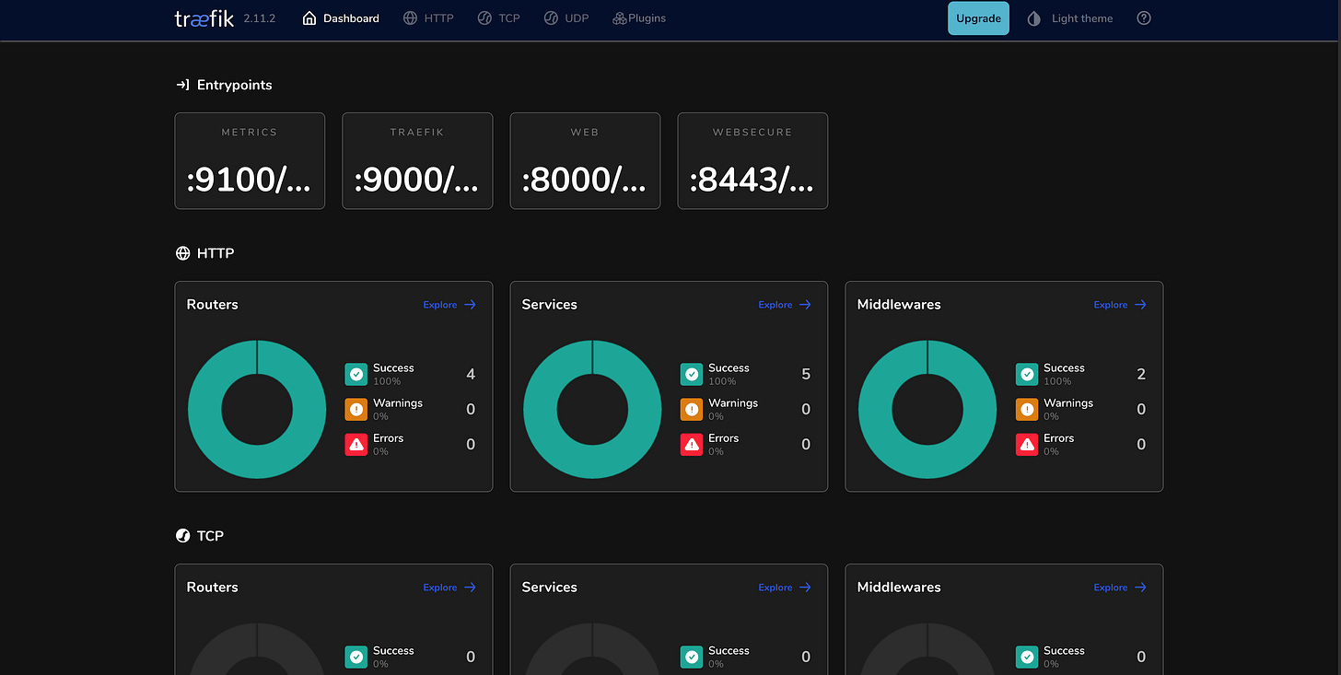
Task: Click the Upgrade button
Action: point(978,18)
